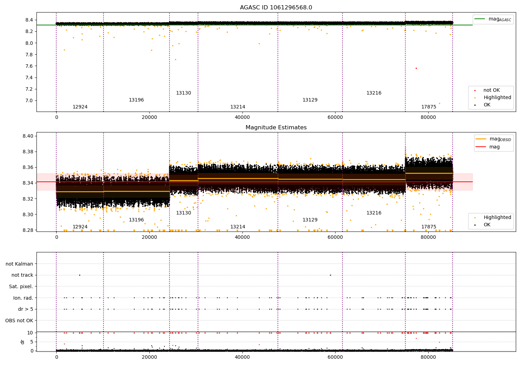Click y-axis tick 5 on dr axis

click(x=32, y=342)
